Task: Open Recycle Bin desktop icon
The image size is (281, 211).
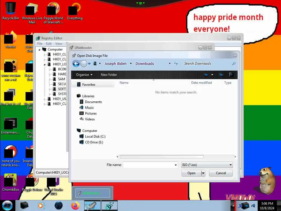Action: tap(11, 11)
